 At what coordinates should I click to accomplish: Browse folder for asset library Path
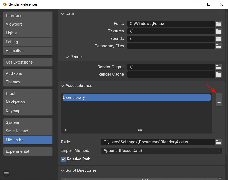[x=219, y=142]
